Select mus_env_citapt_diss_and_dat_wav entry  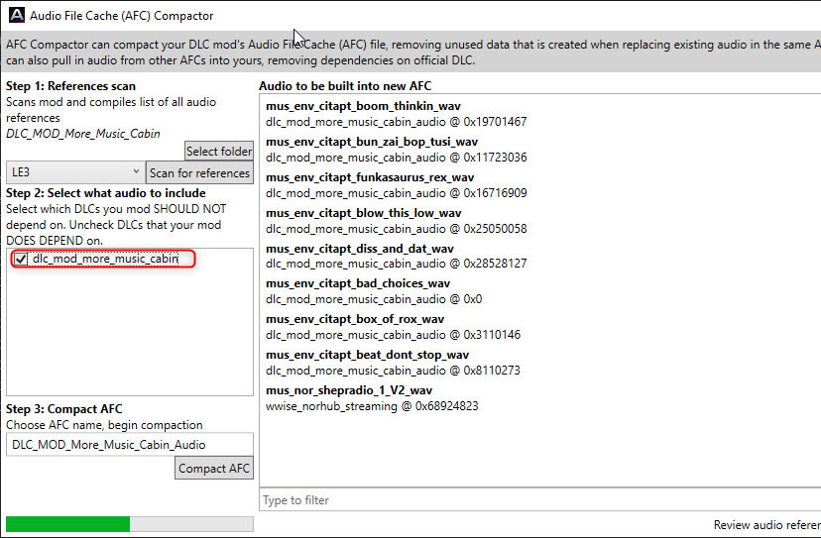360,249
